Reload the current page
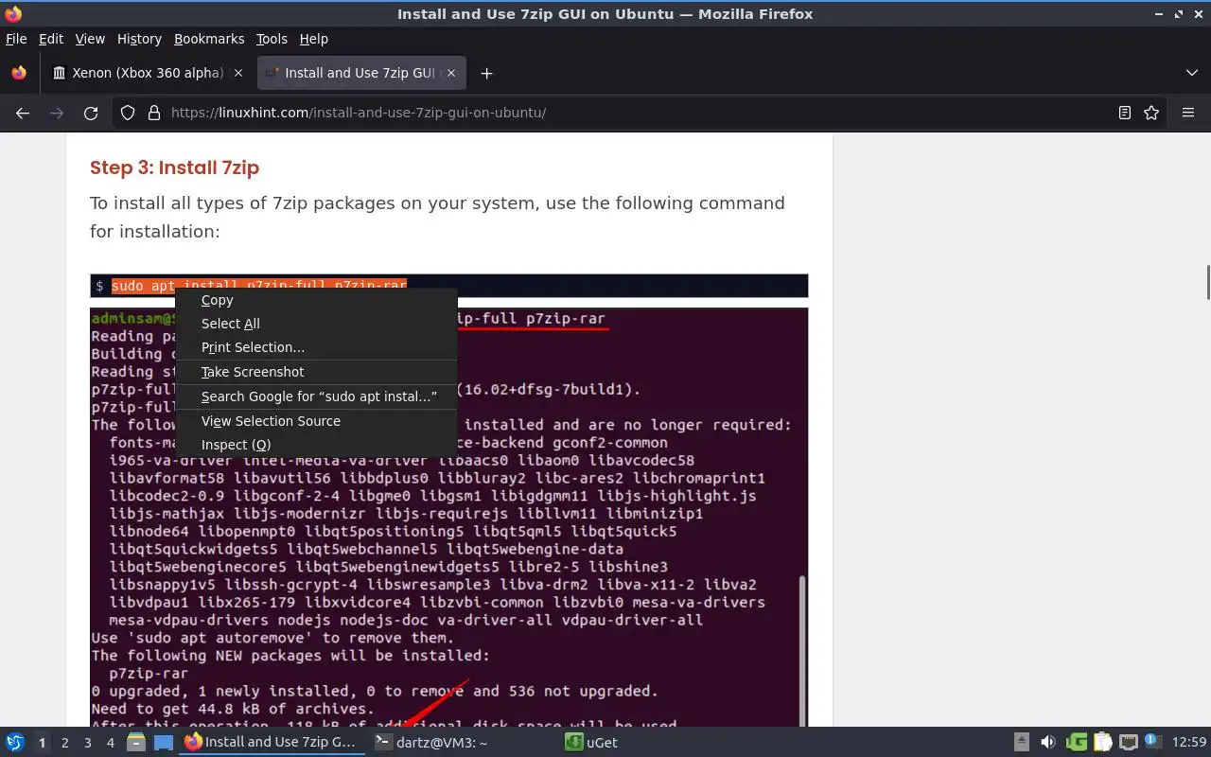Image resolution: width=1211 pixels, height=757 pixels. pyautogui.click(x=91, y=113)
